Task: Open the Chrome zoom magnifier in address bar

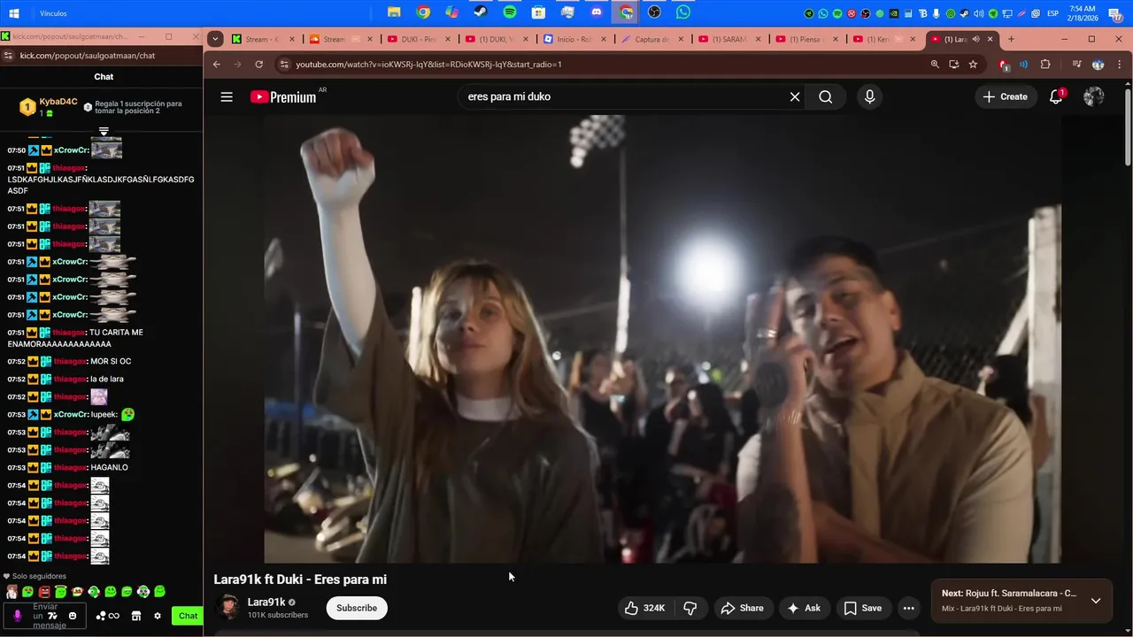Action: (935, 64)
